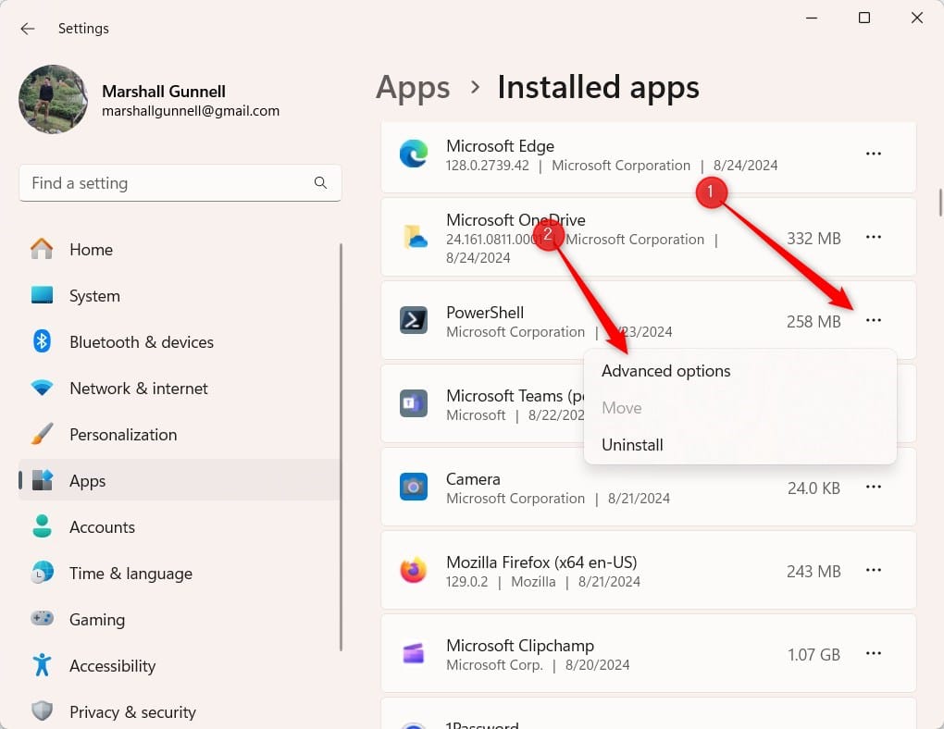Open Accounts settings

click(102, 527)
